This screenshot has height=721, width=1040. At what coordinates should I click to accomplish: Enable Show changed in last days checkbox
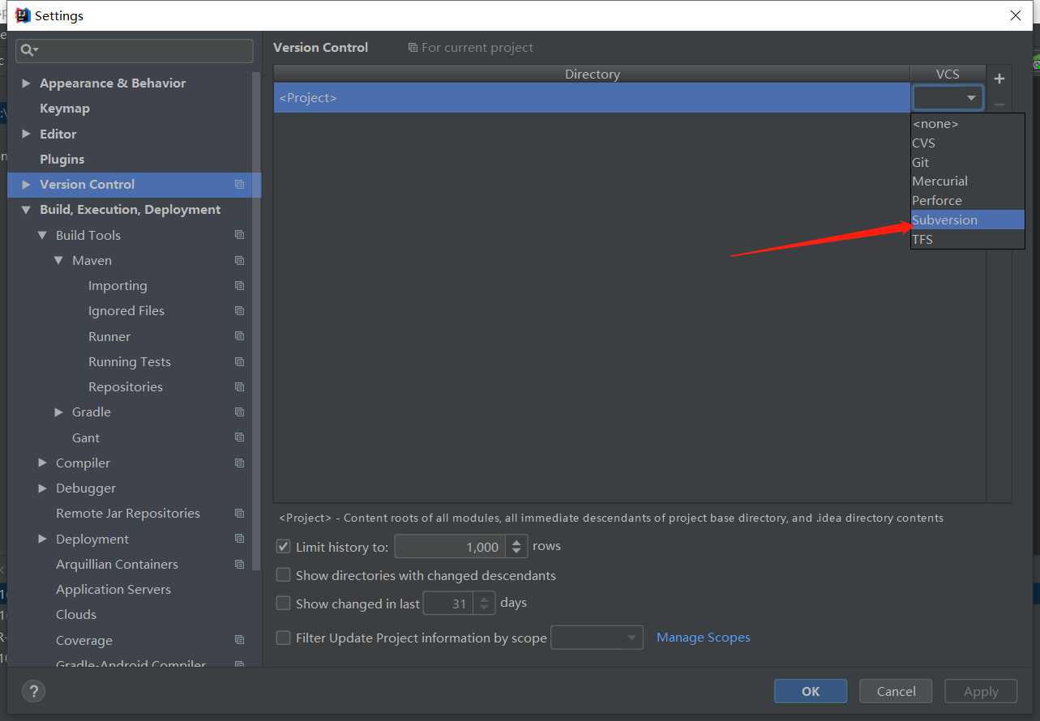pyautogui.click(x=283, y=603)
